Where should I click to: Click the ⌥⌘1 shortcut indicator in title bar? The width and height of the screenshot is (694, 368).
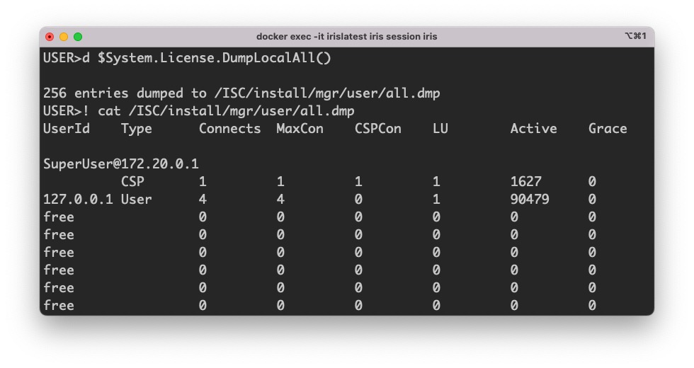point(636,36)
